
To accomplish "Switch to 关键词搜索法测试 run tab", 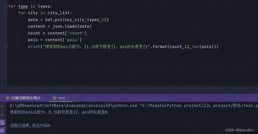I will [x=26, y=98].
